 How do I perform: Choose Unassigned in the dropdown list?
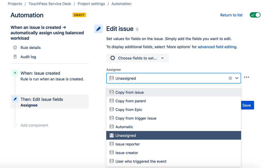(173, 135)
